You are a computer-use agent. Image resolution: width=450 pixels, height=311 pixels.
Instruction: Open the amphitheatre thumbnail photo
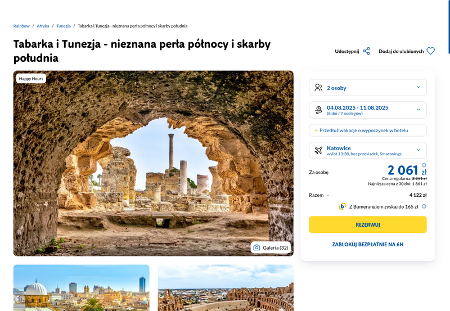226,288
